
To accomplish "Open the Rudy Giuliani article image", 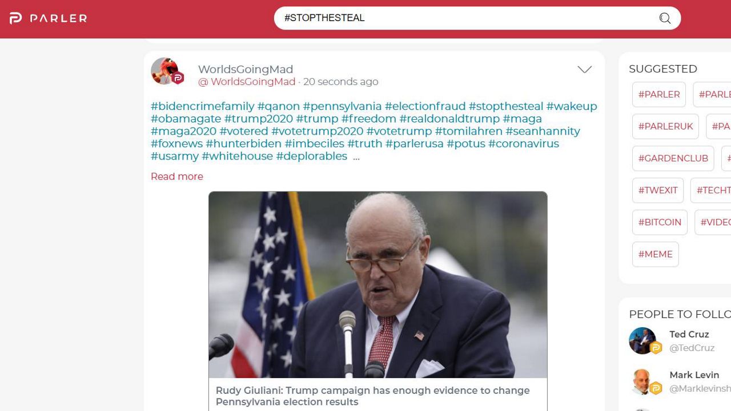I will 377,284.
